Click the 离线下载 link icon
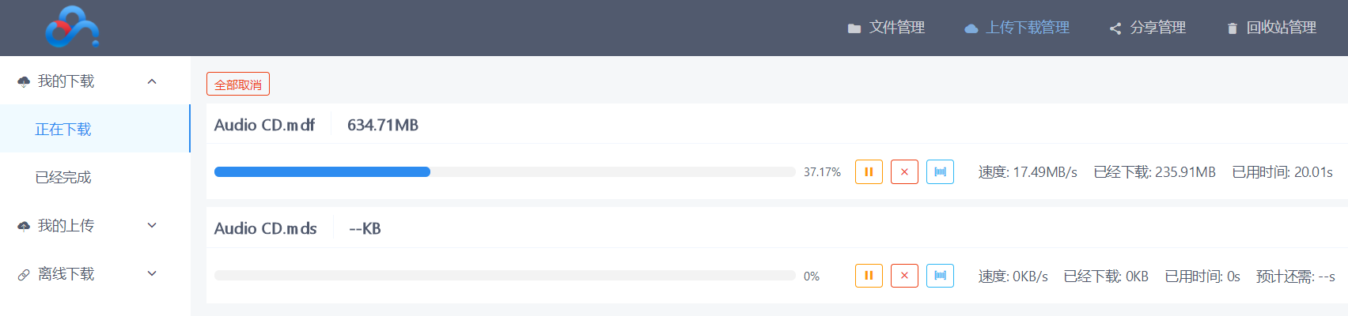The height and width of the screenshot is (316, 1348). [24, 274]
